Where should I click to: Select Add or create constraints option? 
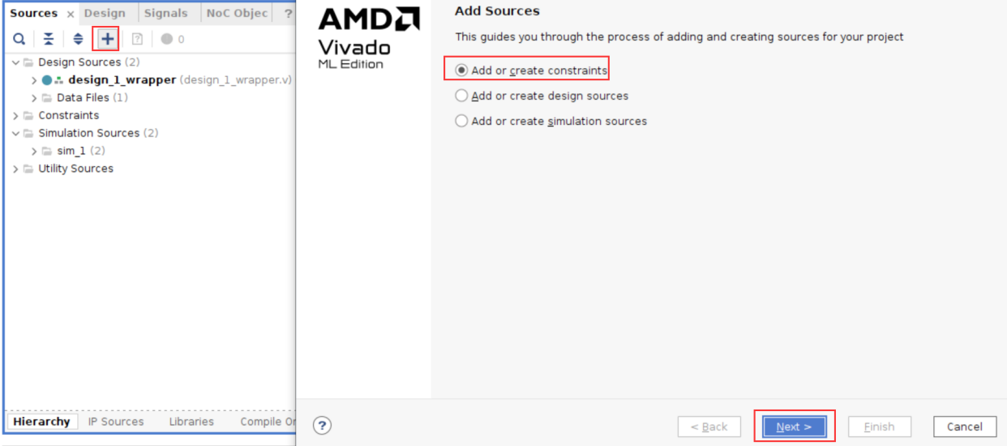(530, 71)
